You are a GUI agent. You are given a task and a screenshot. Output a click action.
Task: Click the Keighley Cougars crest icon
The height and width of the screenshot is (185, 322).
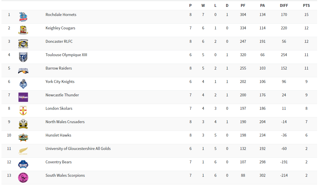pyautogui.click(x=23, y=30)
